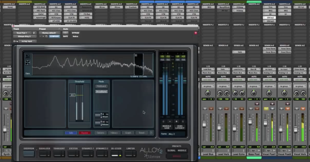This screenshot has height=162, width=310.
Task: Click the settings copy icon left of COMPARE
Action: (x=46, y=36)
